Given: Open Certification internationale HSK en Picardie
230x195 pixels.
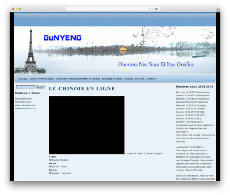Looking at the screenshot, I should pyautogui.click(x=78, y=79).
